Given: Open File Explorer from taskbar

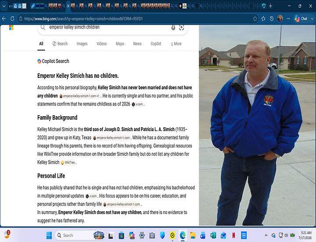Looking at the screenshot, I should tap(193, 235).
